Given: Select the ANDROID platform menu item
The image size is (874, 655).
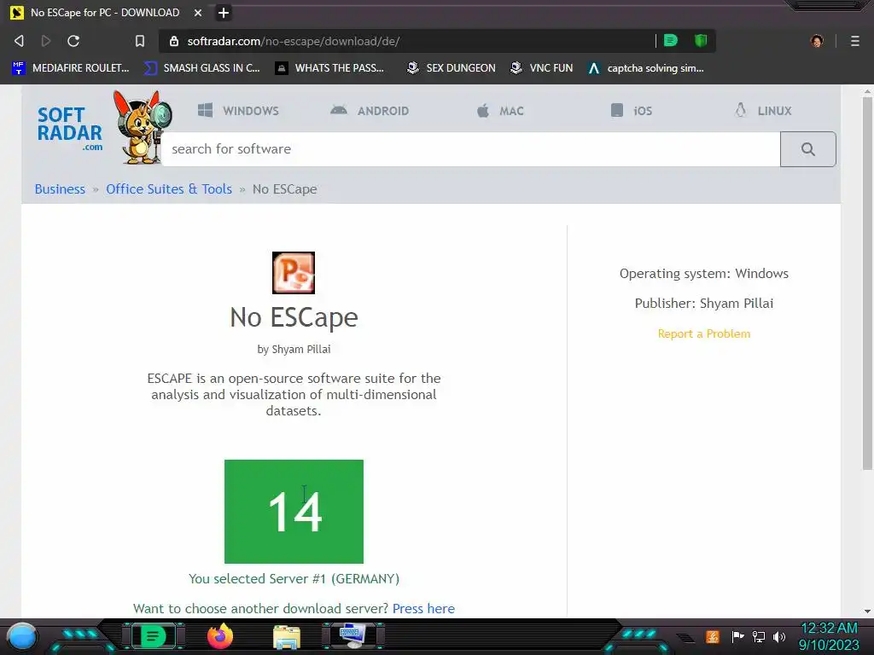Looking at the screenshot, I should tap(370, 110).
